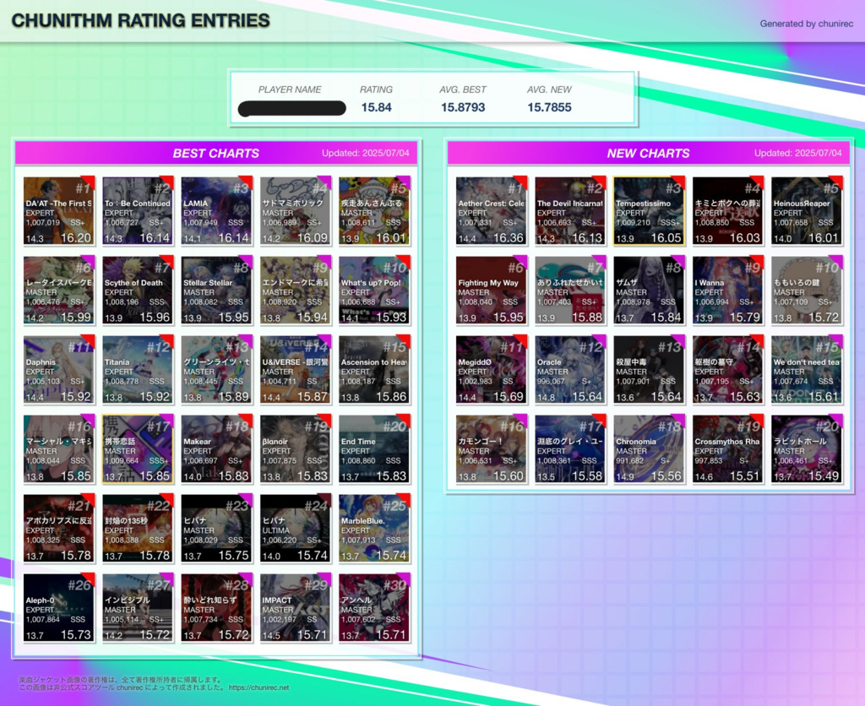Viewport: 865px width, 706px height.
Task: Open the ヒバナ Ultima chart card
Action: point(296,529)
